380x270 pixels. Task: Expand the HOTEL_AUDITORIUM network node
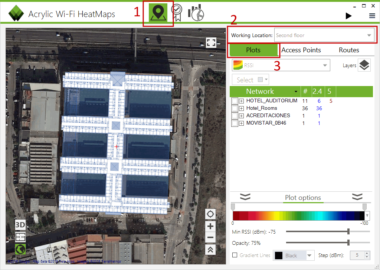(x=241, y=101)
